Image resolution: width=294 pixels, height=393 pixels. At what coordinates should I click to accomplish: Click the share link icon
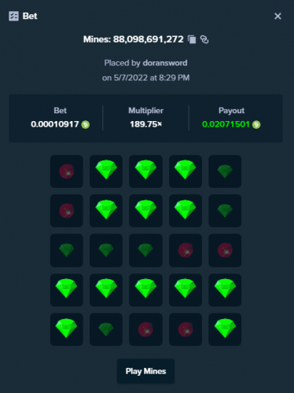(204, 39)
